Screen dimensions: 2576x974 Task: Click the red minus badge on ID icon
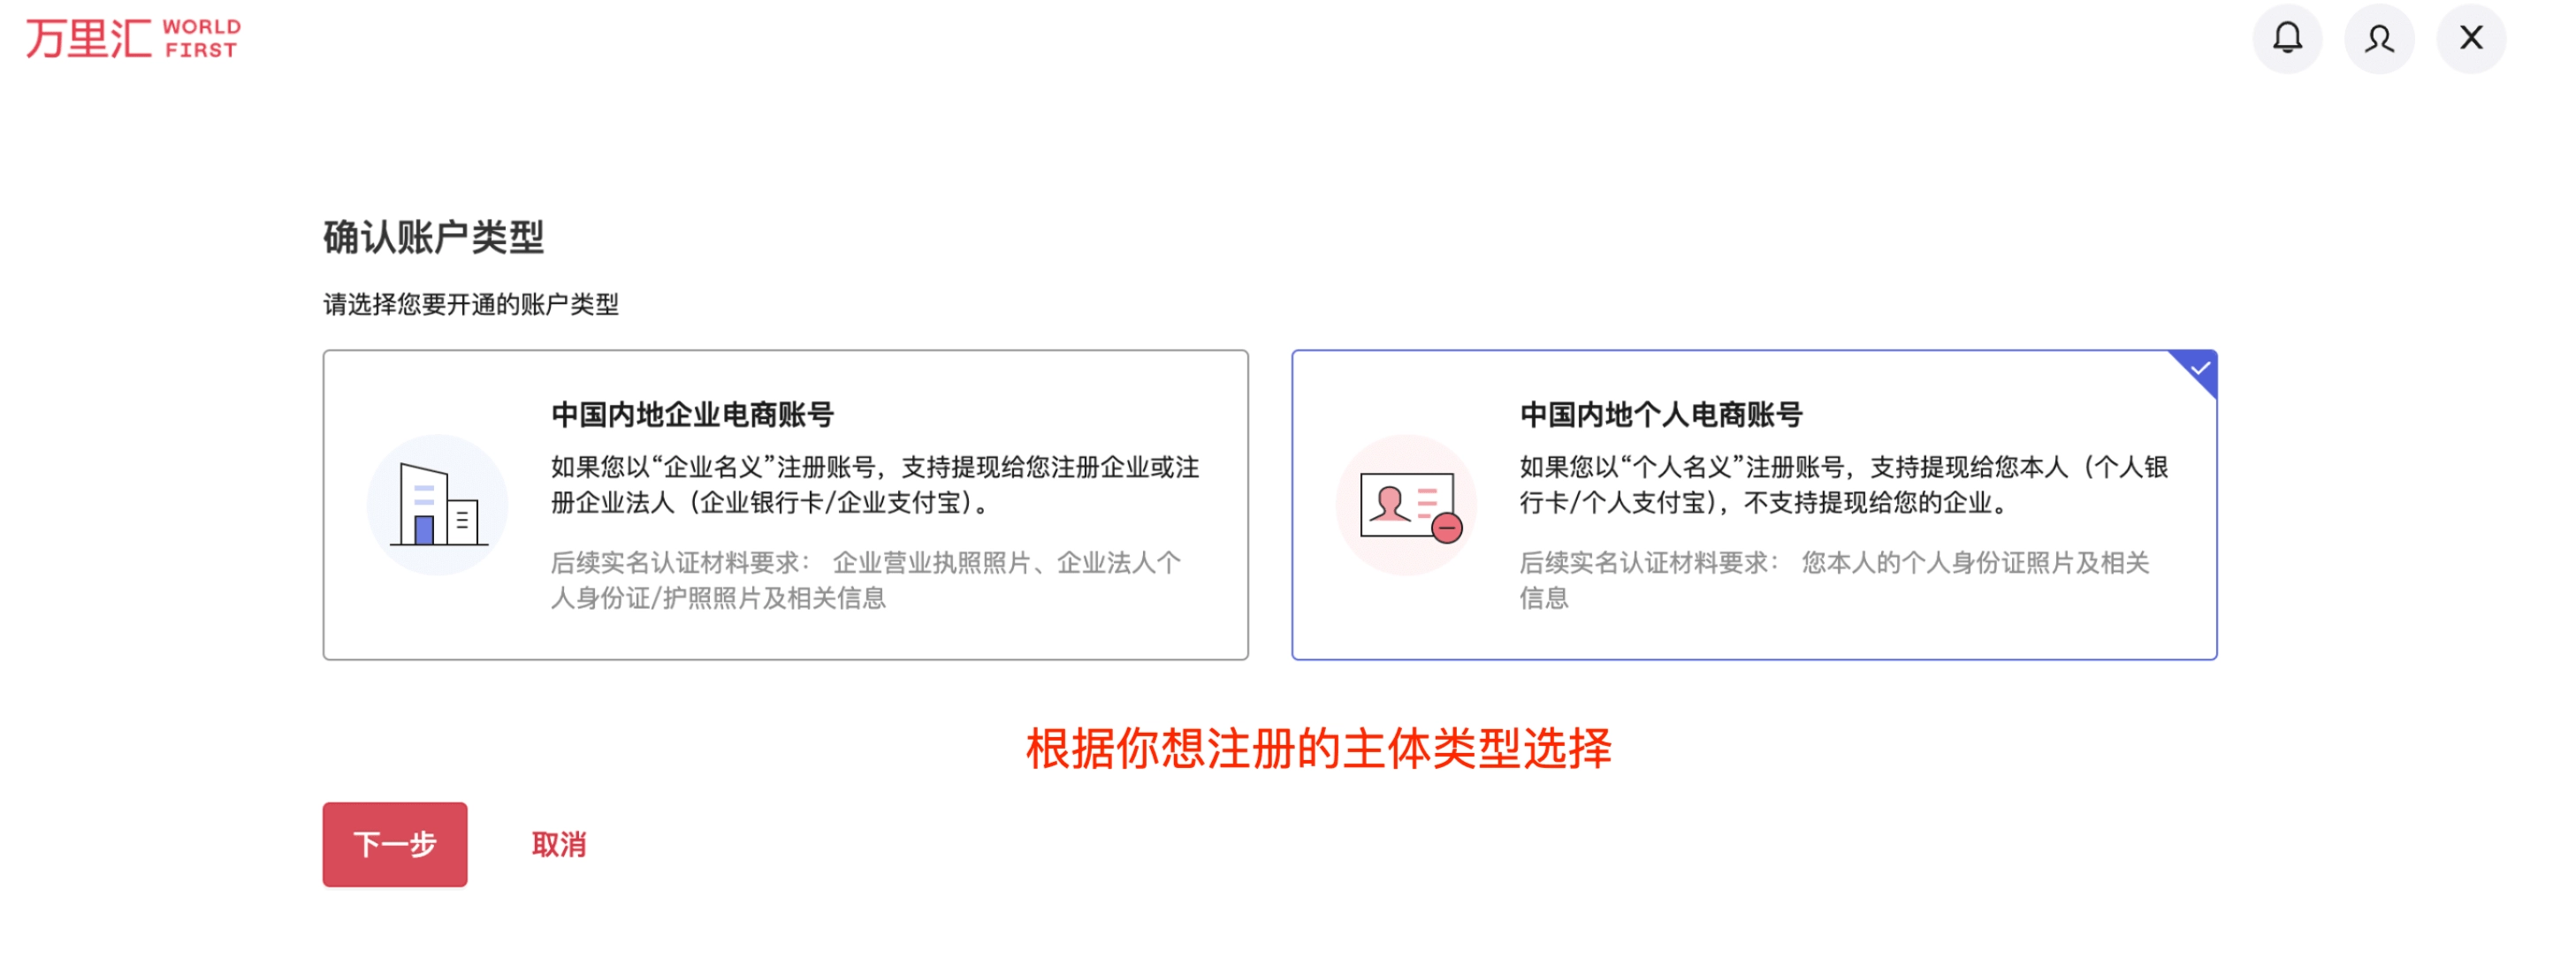click(1446, 528)
